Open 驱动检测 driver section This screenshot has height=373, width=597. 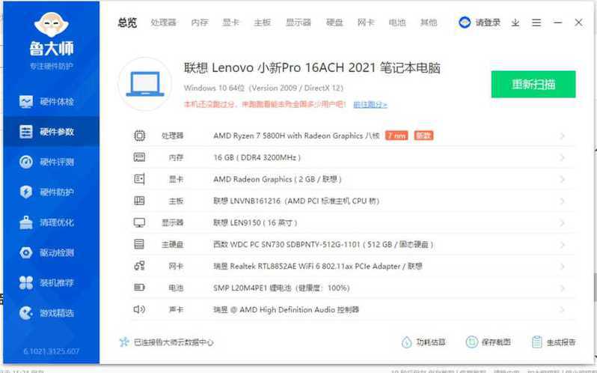click(x=52, y=252)
